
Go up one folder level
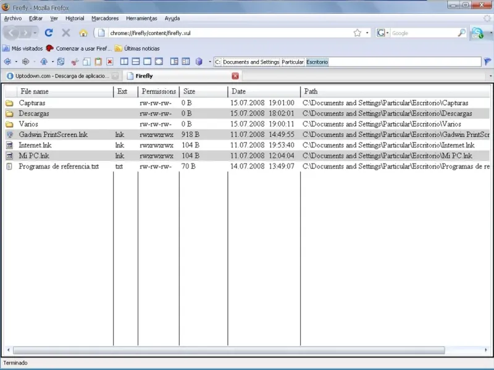[44, 62]
